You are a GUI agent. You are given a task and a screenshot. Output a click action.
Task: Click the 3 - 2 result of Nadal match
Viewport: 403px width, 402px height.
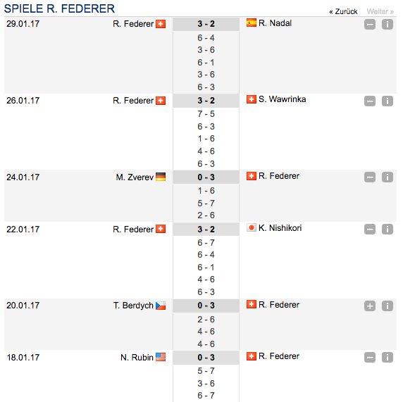click(206, 24)
